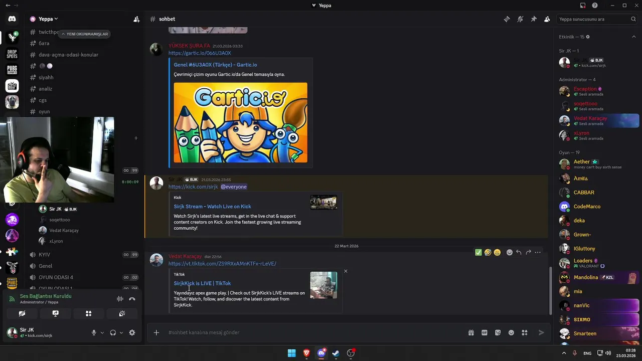This screenshot has height=361, width=642.
Task: Open the microphone input options chevron
Action: tap(102, 332)
